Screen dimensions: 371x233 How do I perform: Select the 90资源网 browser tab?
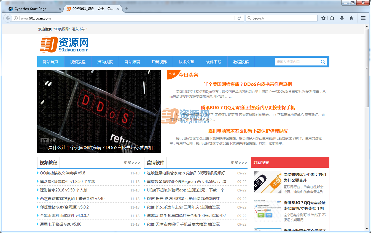(x=93, y=9)
